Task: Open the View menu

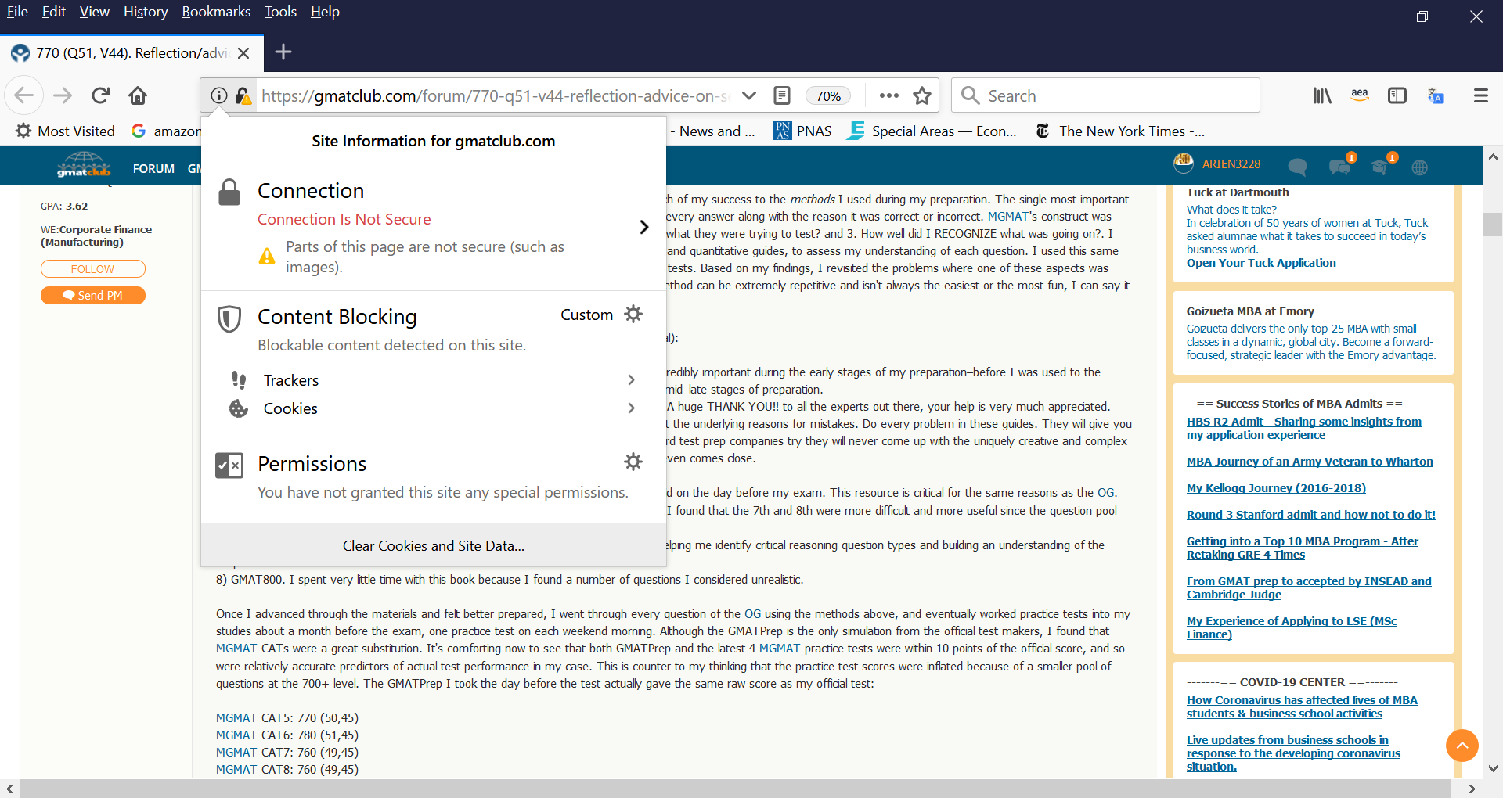Action: 95,12
